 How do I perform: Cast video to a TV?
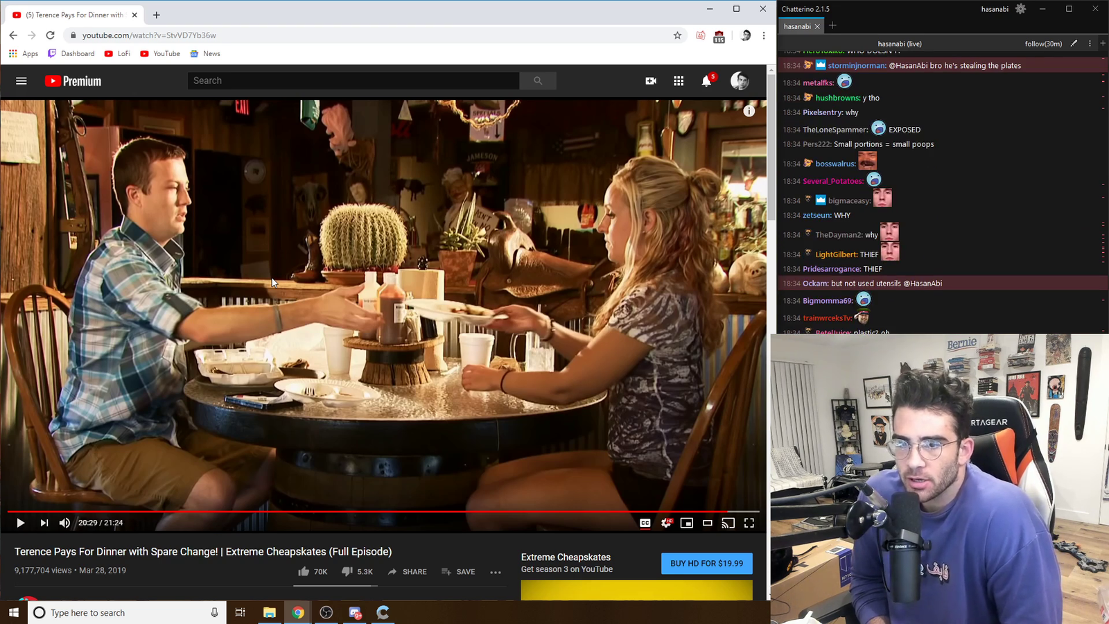click(728, 523)
